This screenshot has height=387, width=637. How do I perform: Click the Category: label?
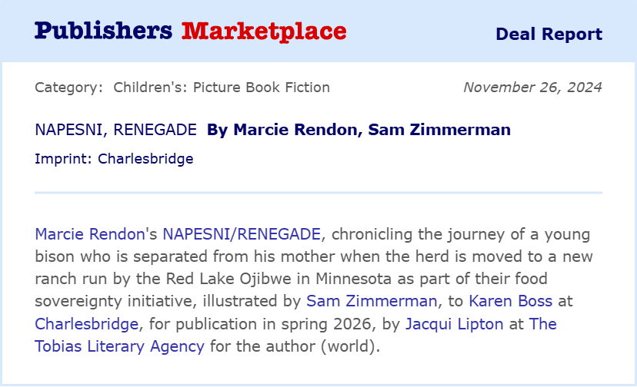[x=68, y=88]
